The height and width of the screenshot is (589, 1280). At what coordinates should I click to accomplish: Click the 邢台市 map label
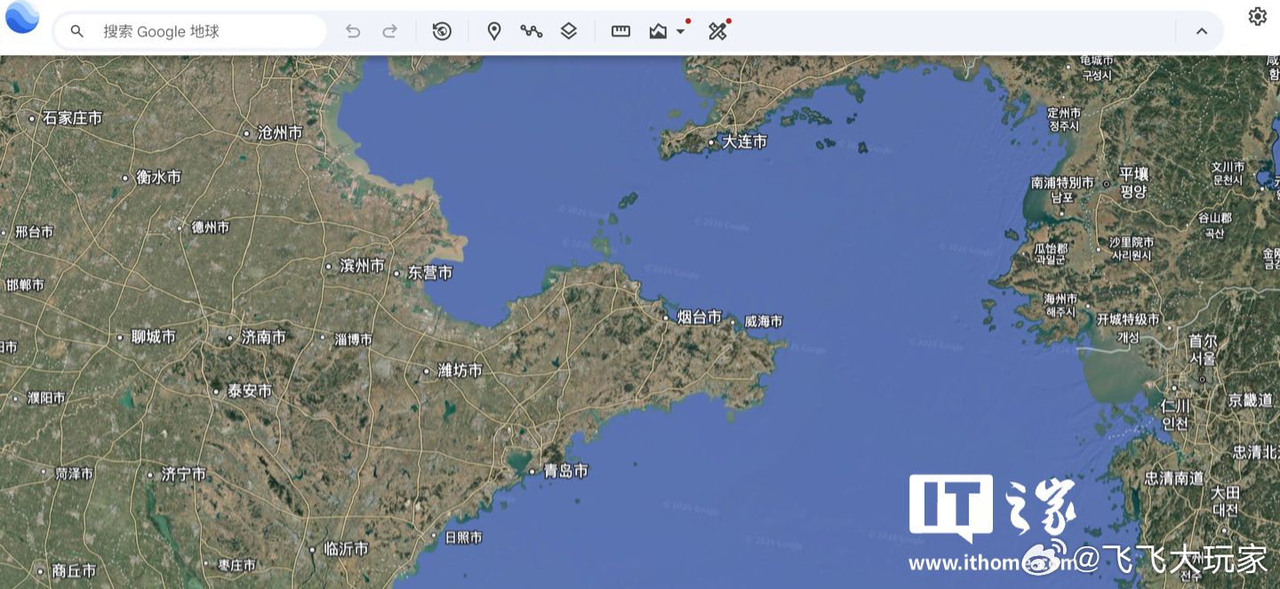pyautogui.click(x=34, y=232)
